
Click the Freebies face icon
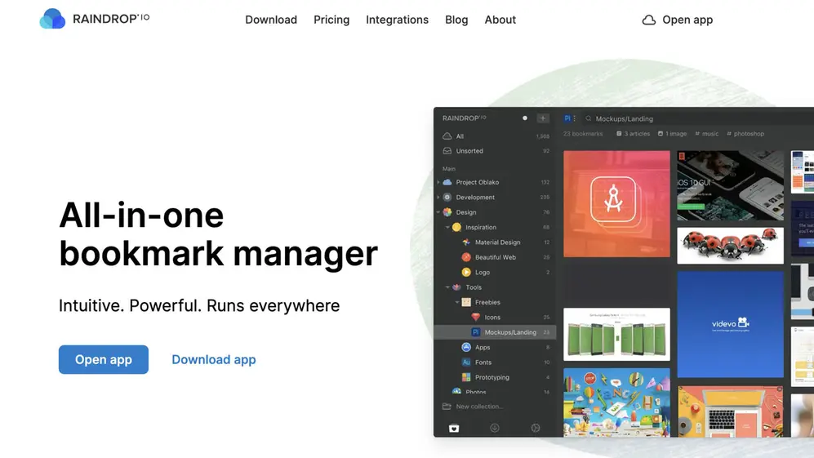(466, 302)
